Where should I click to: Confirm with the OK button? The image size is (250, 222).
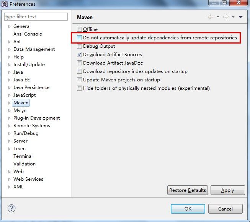[188, 209]
